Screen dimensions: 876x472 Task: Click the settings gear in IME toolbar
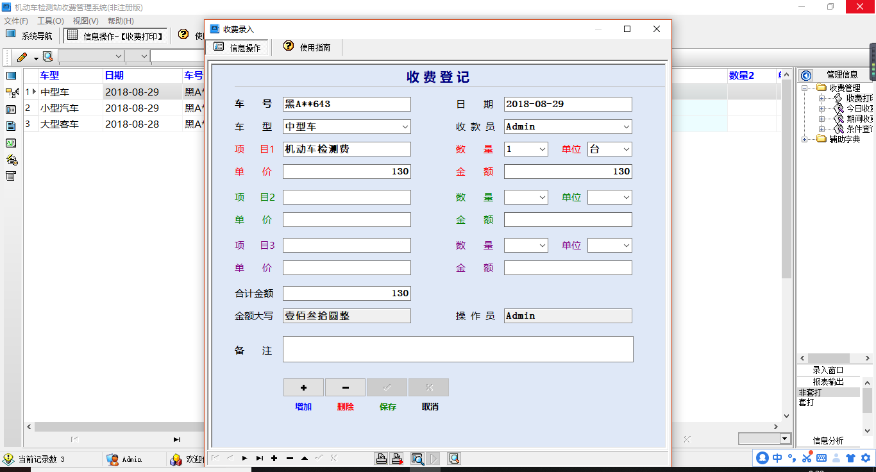tap(865, 458)
